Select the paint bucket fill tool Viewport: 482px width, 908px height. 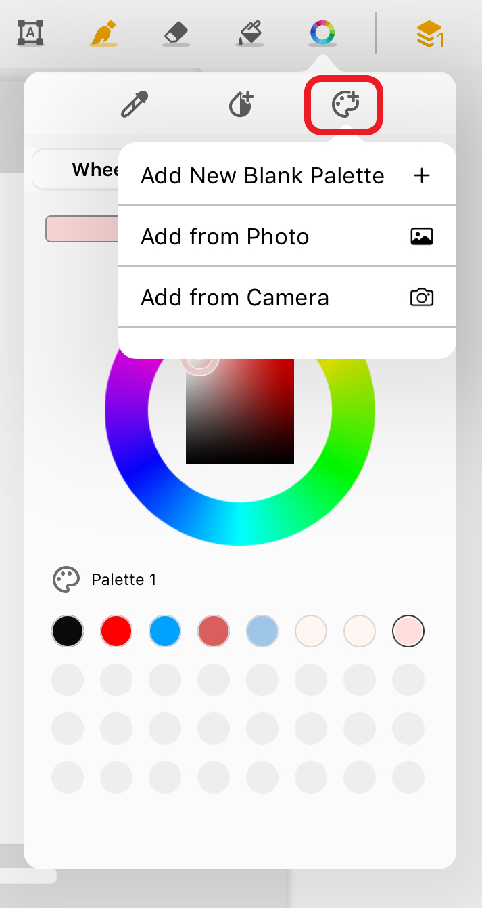[250, 33]
